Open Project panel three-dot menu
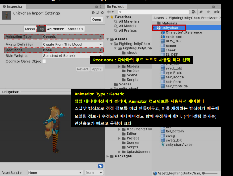The image size is (233, 176). 218,6
